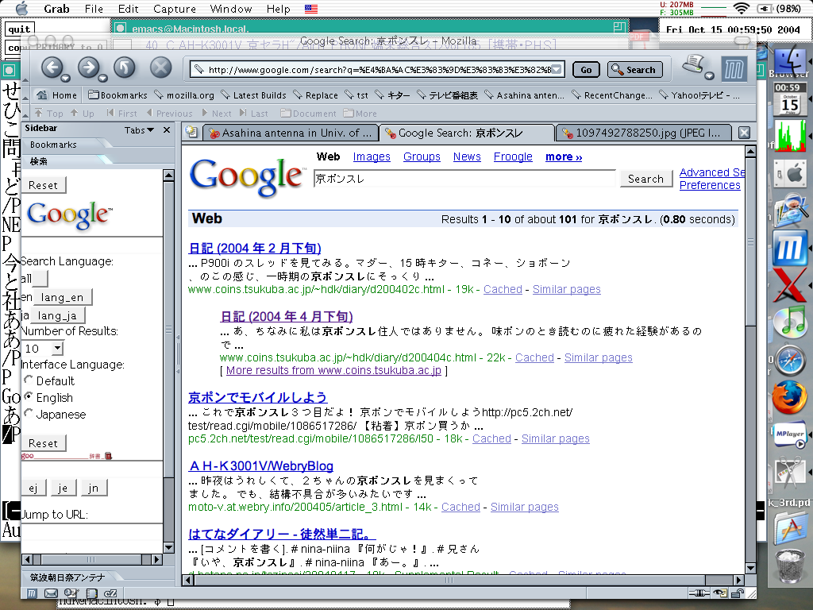Click the online/offline plug icon
Viewport: 813px width, 610px height.
click(x=700, y=593)
